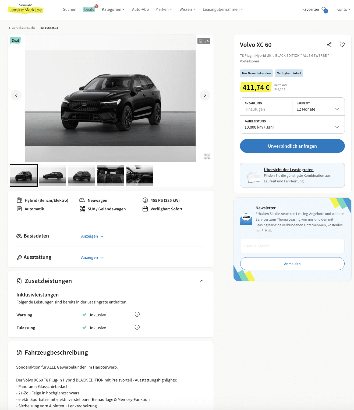Add Volvo XC 60 to favorites with the heart icon

[342, 45]
